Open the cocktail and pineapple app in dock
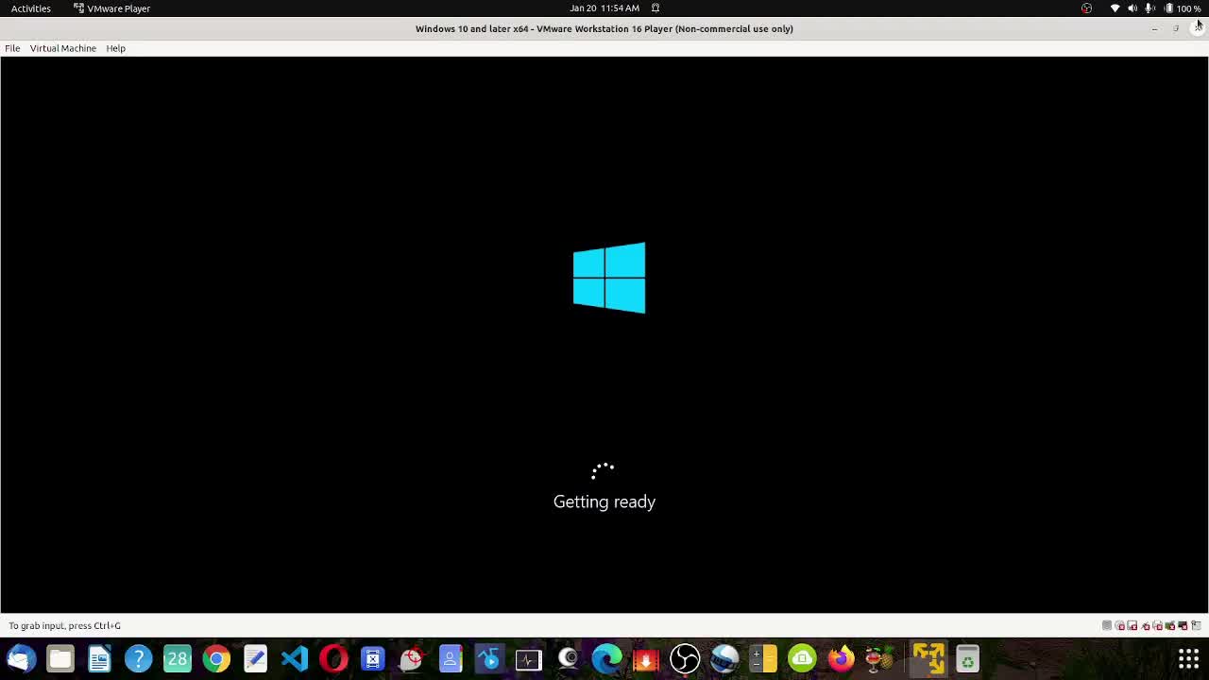This screenshot has width=1209, height=680. pyautogui.click(x=879, y=658)
